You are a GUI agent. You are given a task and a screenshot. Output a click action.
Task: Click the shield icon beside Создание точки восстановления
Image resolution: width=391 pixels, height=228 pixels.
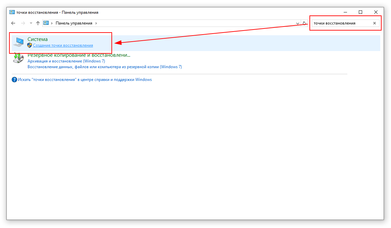(30, 45)
